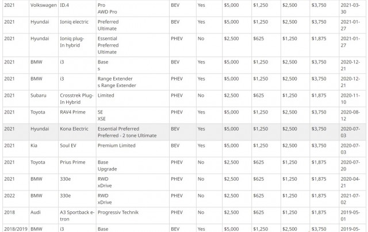Click the Progressiv Technik trim cell
This screenshot has height=232, width=368.
point(132,215)
